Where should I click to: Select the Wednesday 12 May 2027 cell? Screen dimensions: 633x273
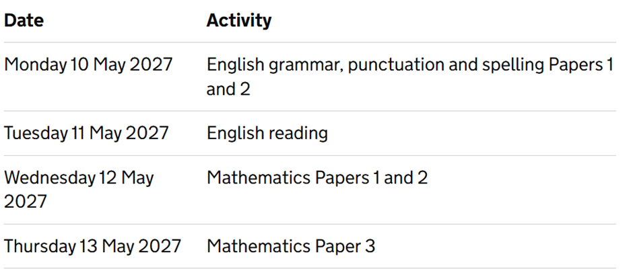coord(79,189)
